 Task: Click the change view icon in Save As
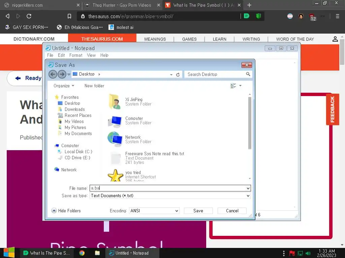point(233,86)
